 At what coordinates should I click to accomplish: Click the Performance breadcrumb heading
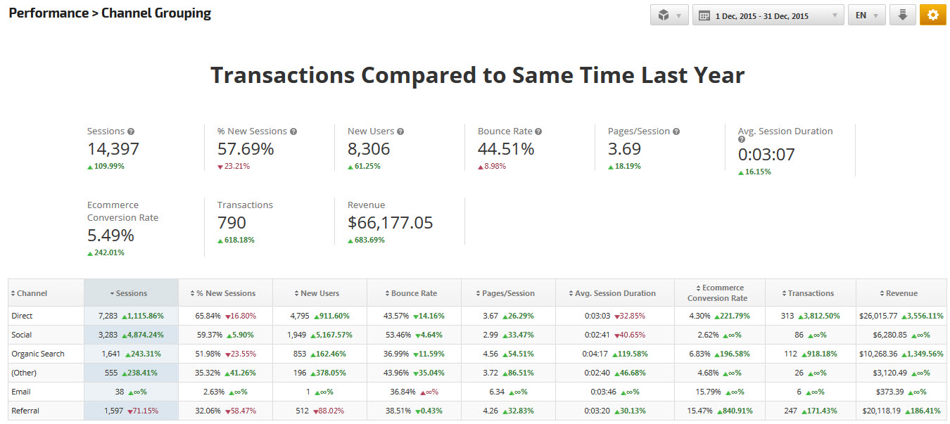48,13
